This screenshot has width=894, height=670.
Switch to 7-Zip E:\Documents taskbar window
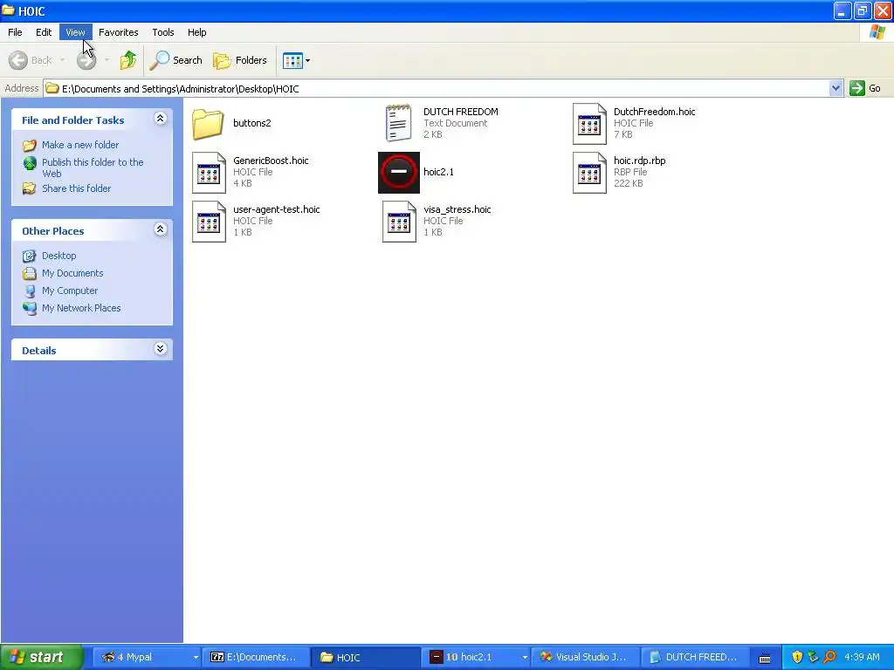click(x=256, y=657)
